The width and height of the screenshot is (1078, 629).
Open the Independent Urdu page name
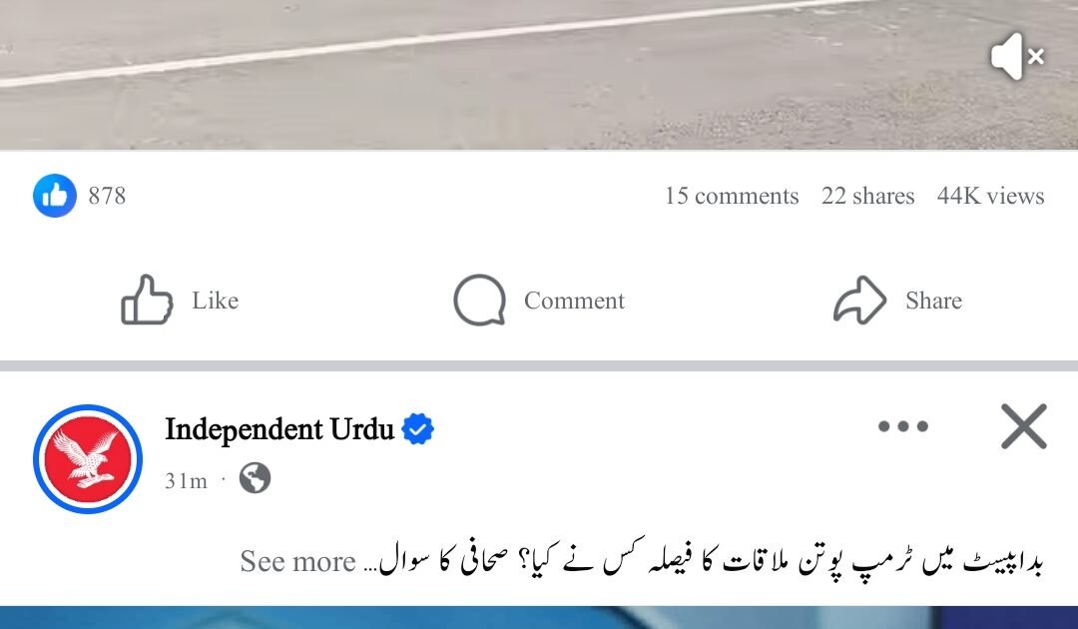[279, 429]
